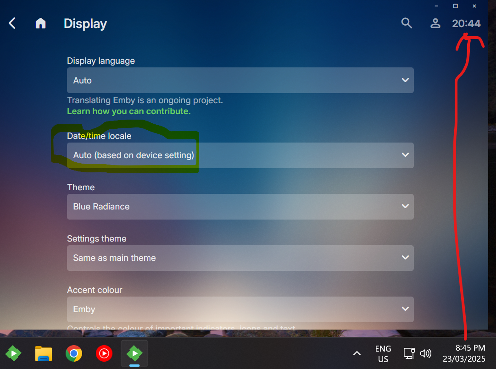Open the Display language dropdown
496x369 pixels.
tap(240, 80)
